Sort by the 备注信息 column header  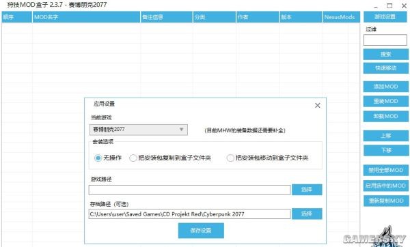[167, 17]
